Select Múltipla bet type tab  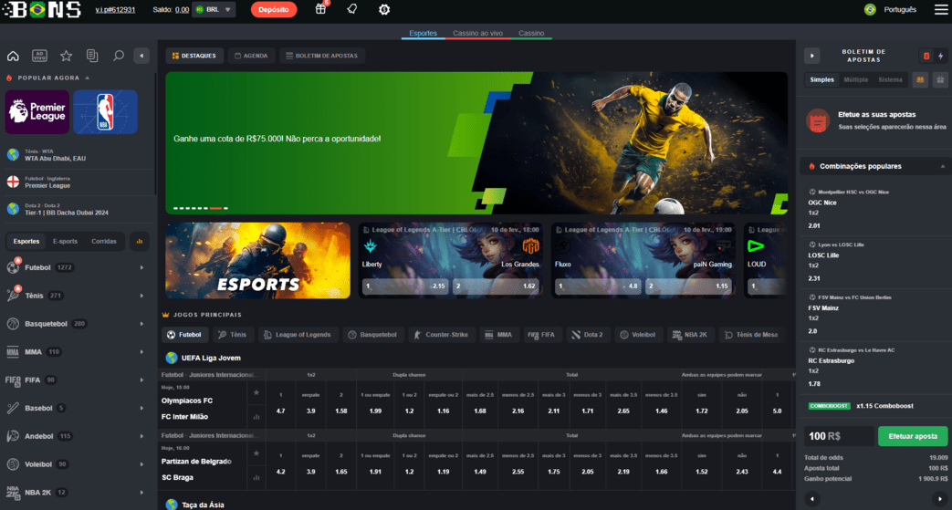pos(855,79)
